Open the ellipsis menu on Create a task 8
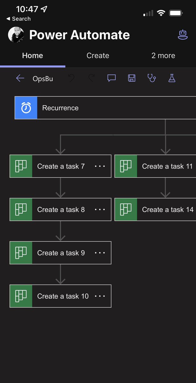Screen dimensions: 196x383 click(100, 210)
